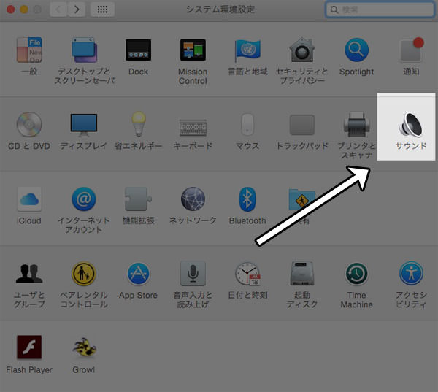This screenshot has width=438, height=392.
Task: Click the back navigation arrow
Action: pos(58,9)
